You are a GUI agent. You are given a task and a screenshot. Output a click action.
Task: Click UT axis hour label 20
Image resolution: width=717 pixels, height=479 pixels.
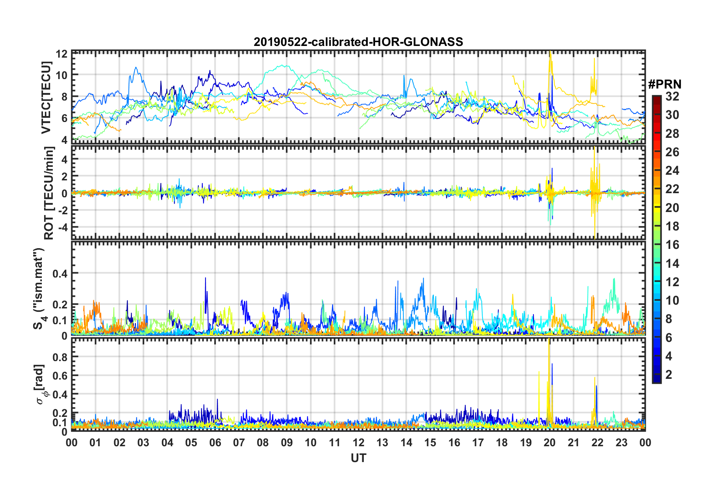[550, 442]
